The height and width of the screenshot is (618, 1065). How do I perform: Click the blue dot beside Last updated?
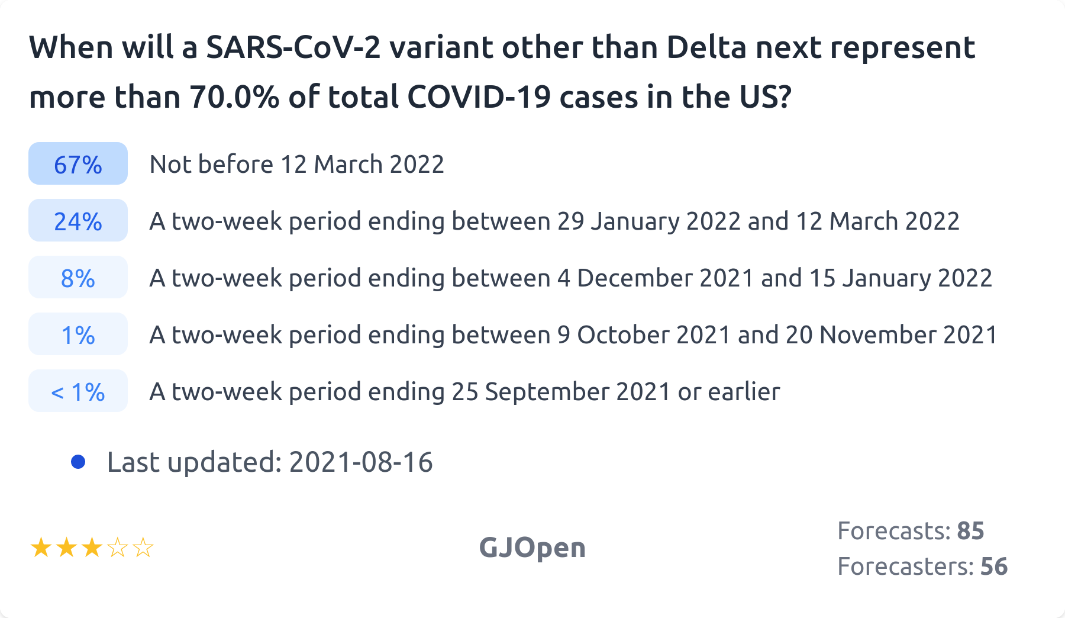(x=78, y=462)
